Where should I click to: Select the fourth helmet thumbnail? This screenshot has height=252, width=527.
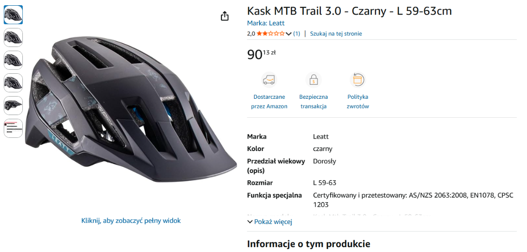[13, 83]
